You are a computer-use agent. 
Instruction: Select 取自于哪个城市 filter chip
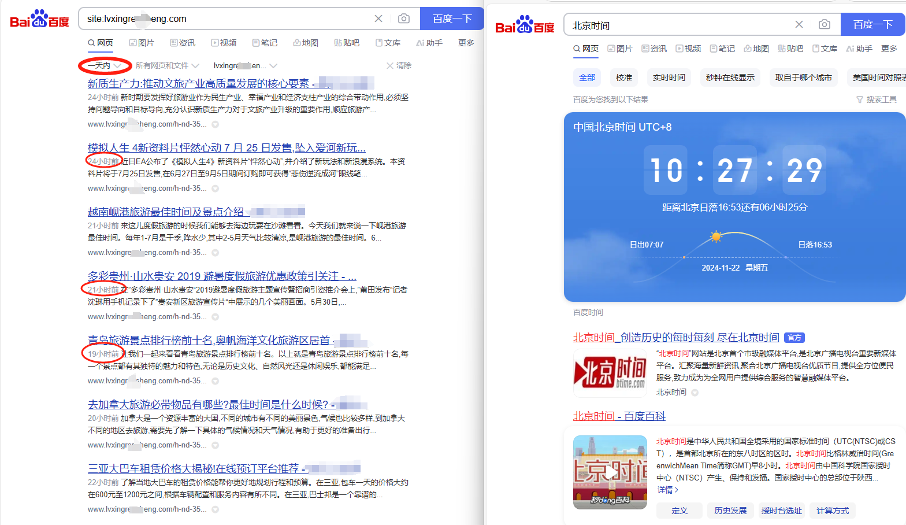click(804, 77)
